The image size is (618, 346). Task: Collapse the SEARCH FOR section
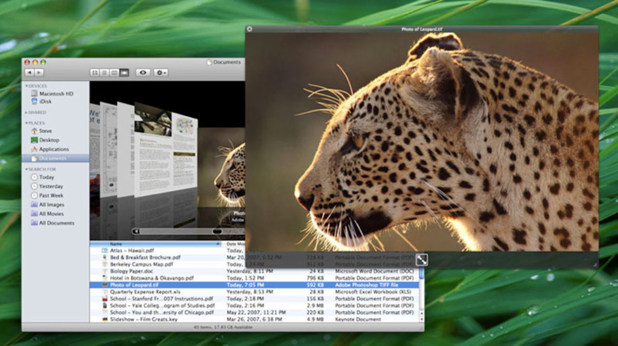[26, 169]
